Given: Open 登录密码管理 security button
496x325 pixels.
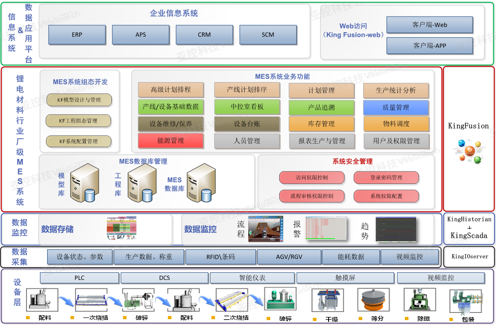Looking at the screenshot, I should pos(386,178).
